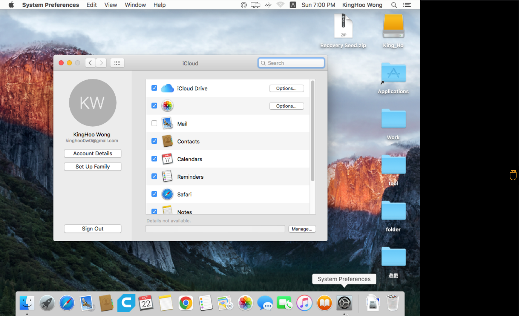
Task: Open the Apple menu
Action: click(x=11, y=5)
